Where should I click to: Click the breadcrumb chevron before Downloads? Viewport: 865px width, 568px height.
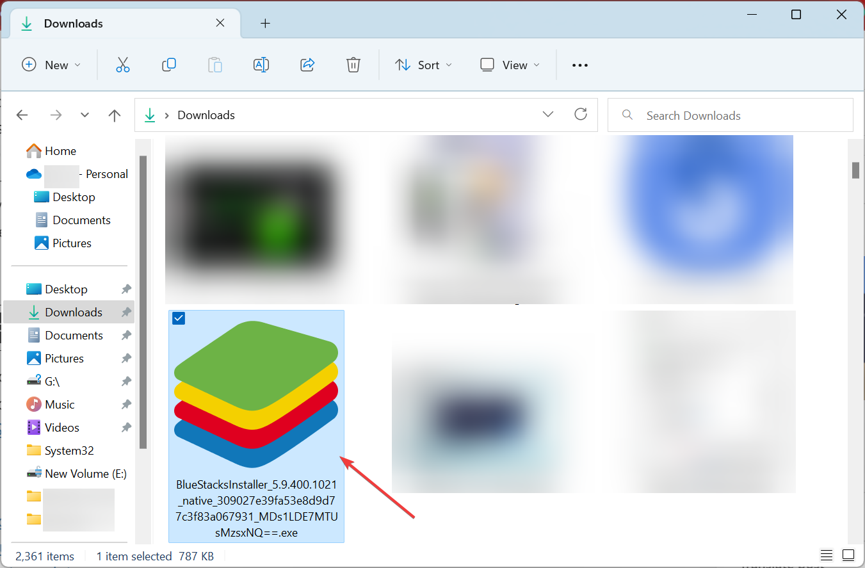pos(167,115)
